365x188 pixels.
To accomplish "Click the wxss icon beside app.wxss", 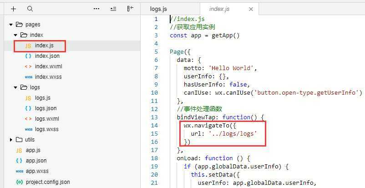I will pyautogui.click(x=20, y=172).
